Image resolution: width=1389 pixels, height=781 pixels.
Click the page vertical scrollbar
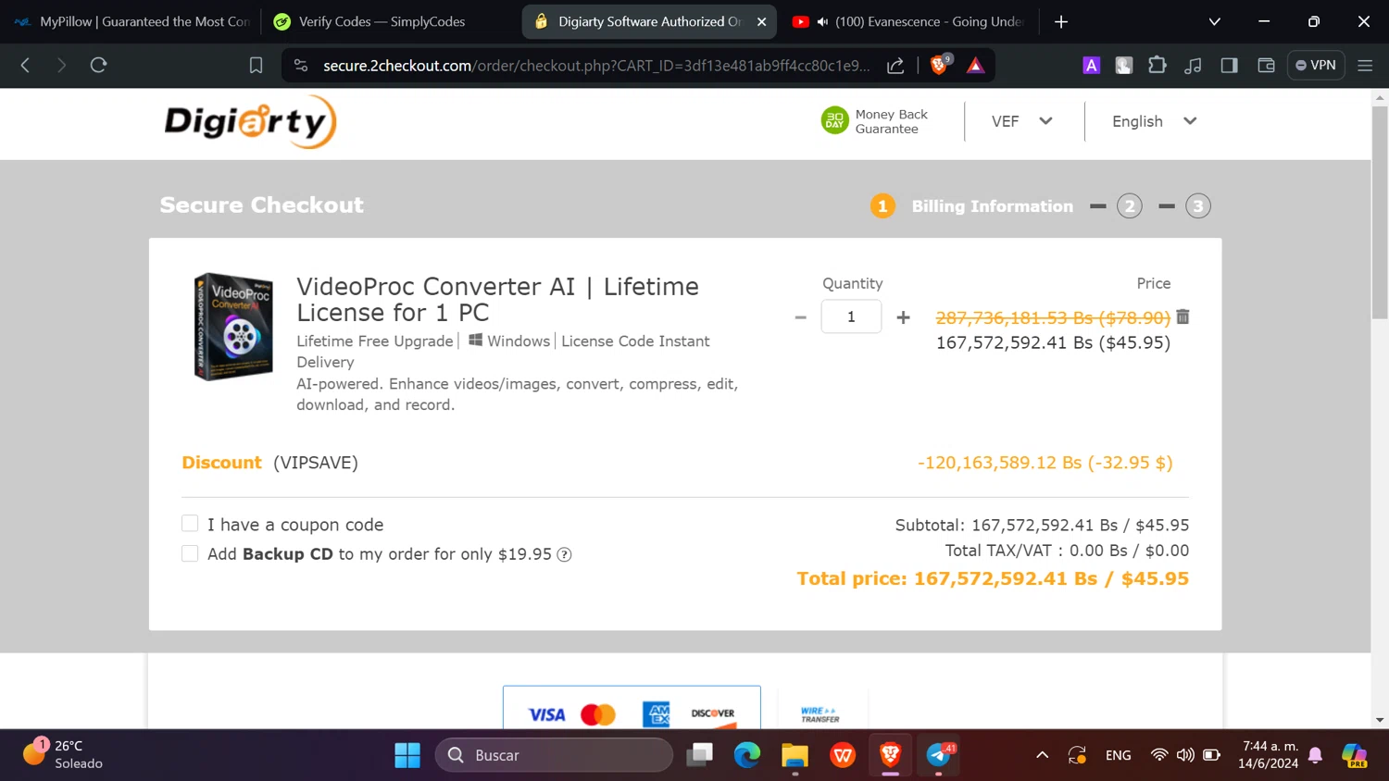click(1380, 213)
